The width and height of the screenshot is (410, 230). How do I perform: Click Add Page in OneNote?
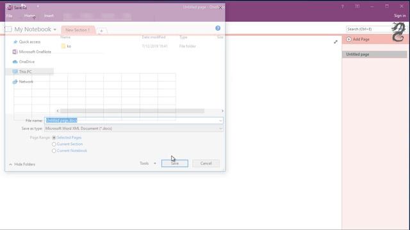pos(361,40)
